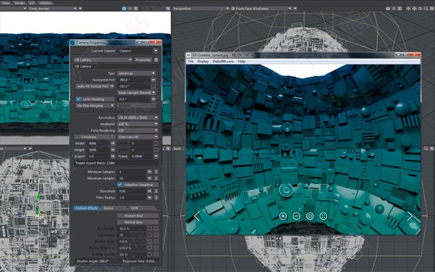Click the Lock Heading angle stepper arrows

(x=153, y=99)
